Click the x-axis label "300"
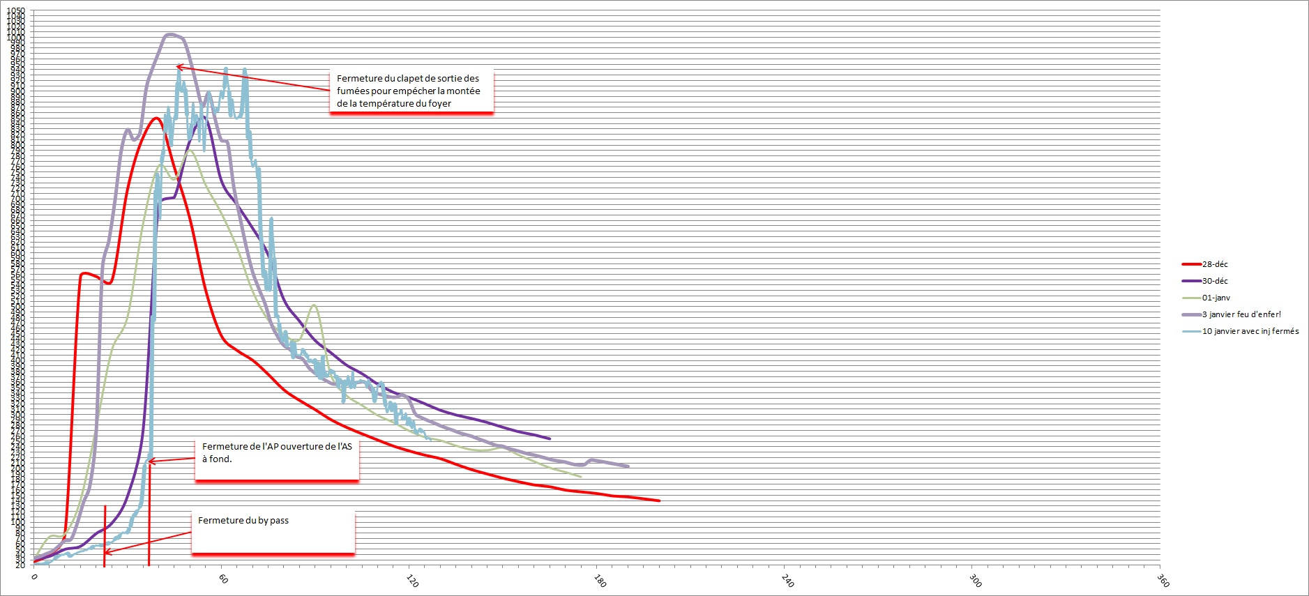The width and height of the screenshot is (1309, 596). (x=975, y=581)
